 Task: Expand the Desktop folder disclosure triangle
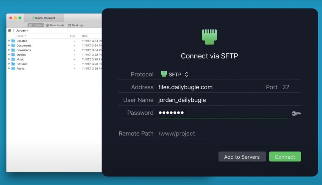coord(9,40)
